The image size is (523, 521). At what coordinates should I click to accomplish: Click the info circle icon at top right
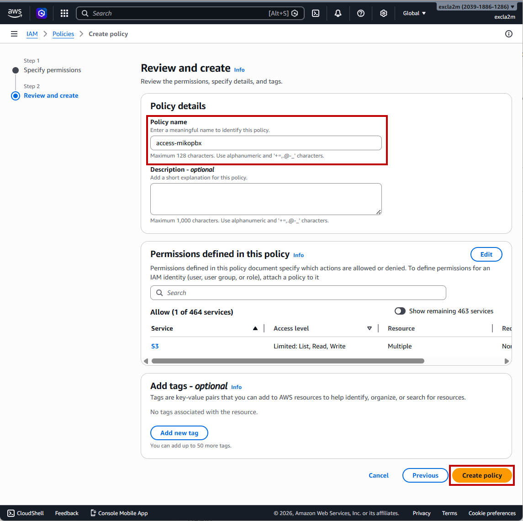pos(509,34)
